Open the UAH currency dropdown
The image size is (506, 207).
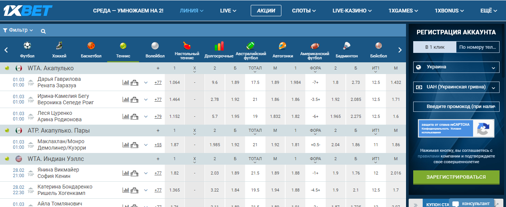pyautogui.click(x=456, y=87)
